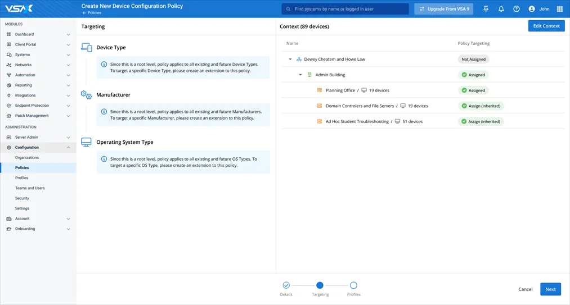Click the Edit Context button
The height and width of the screenshot is (305, 570).
tap(546, 26)
